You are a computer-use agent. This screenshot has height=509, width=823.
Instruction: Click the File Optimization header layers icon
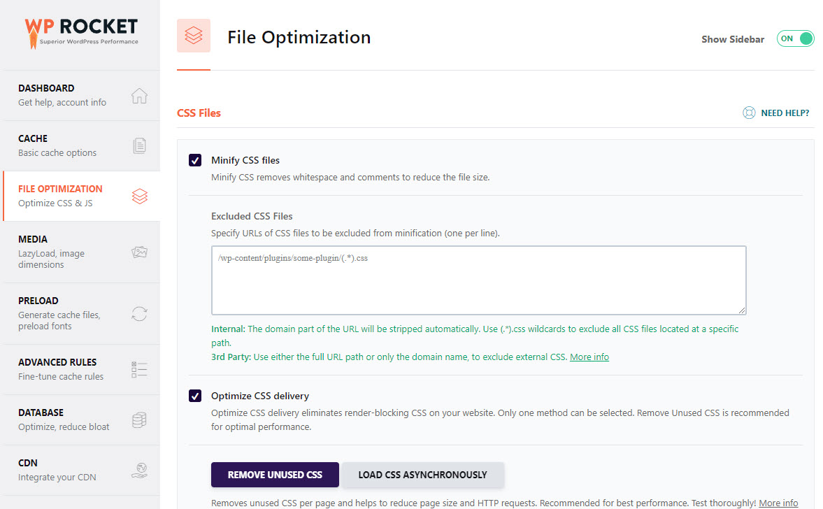(194, 36)
